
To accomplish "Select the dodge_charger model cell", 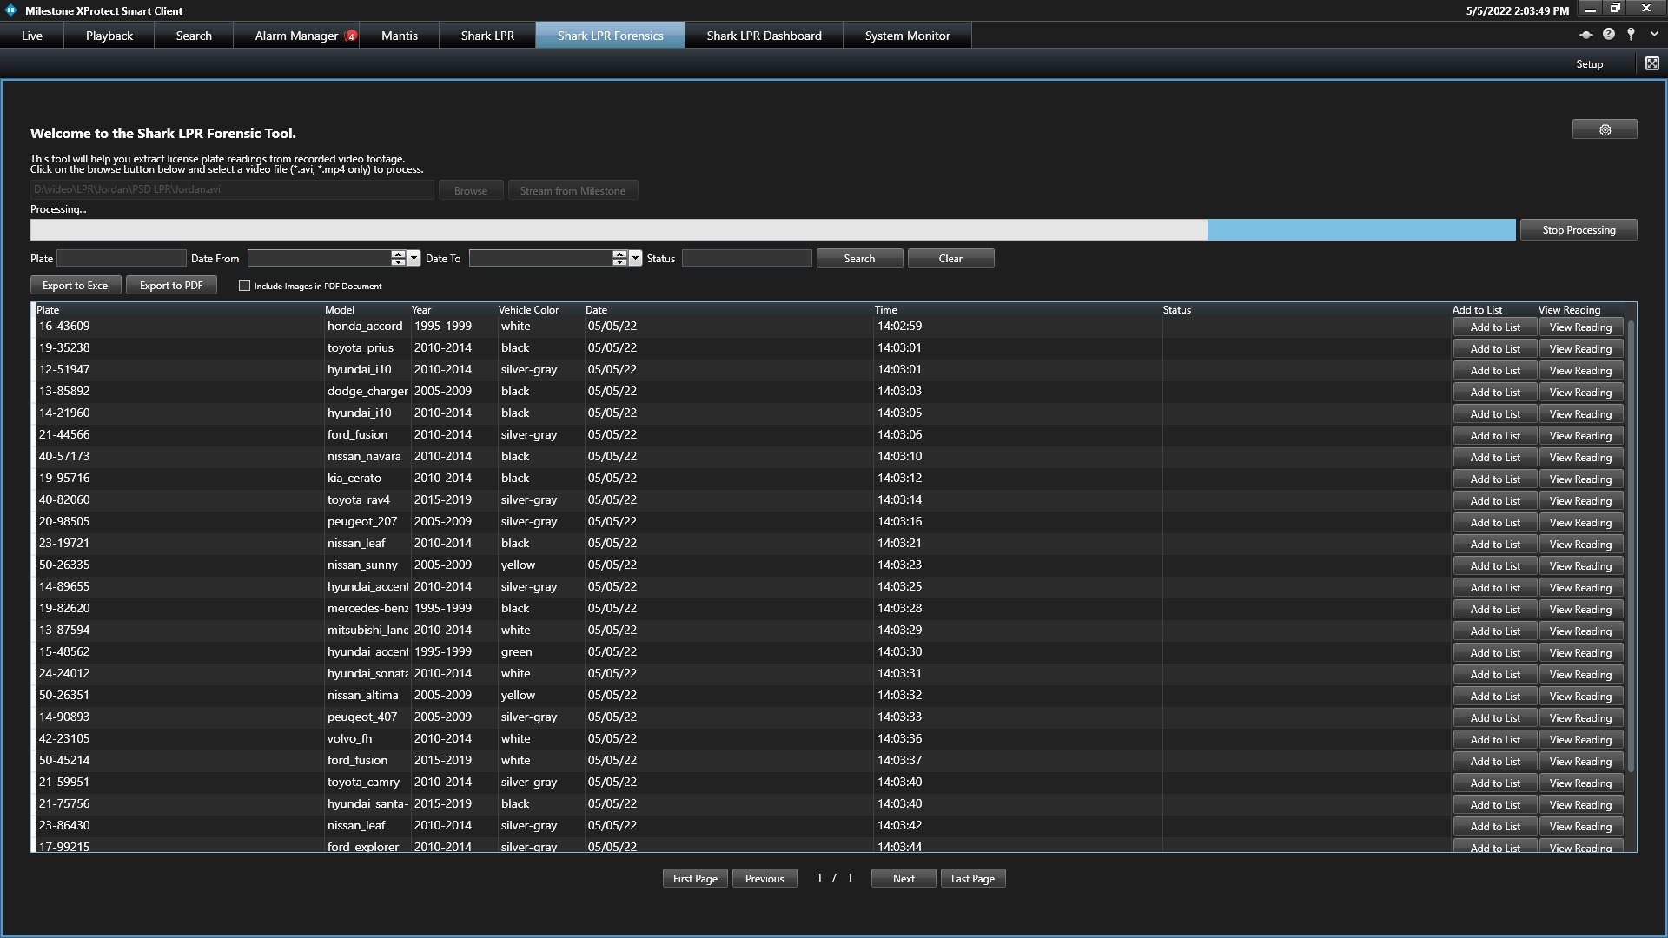I will (367, 391).
